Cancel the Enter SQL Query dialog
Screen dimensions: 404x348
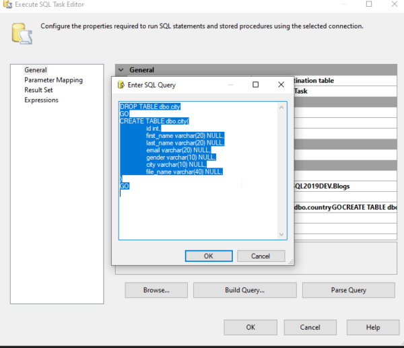pos(261,256)
